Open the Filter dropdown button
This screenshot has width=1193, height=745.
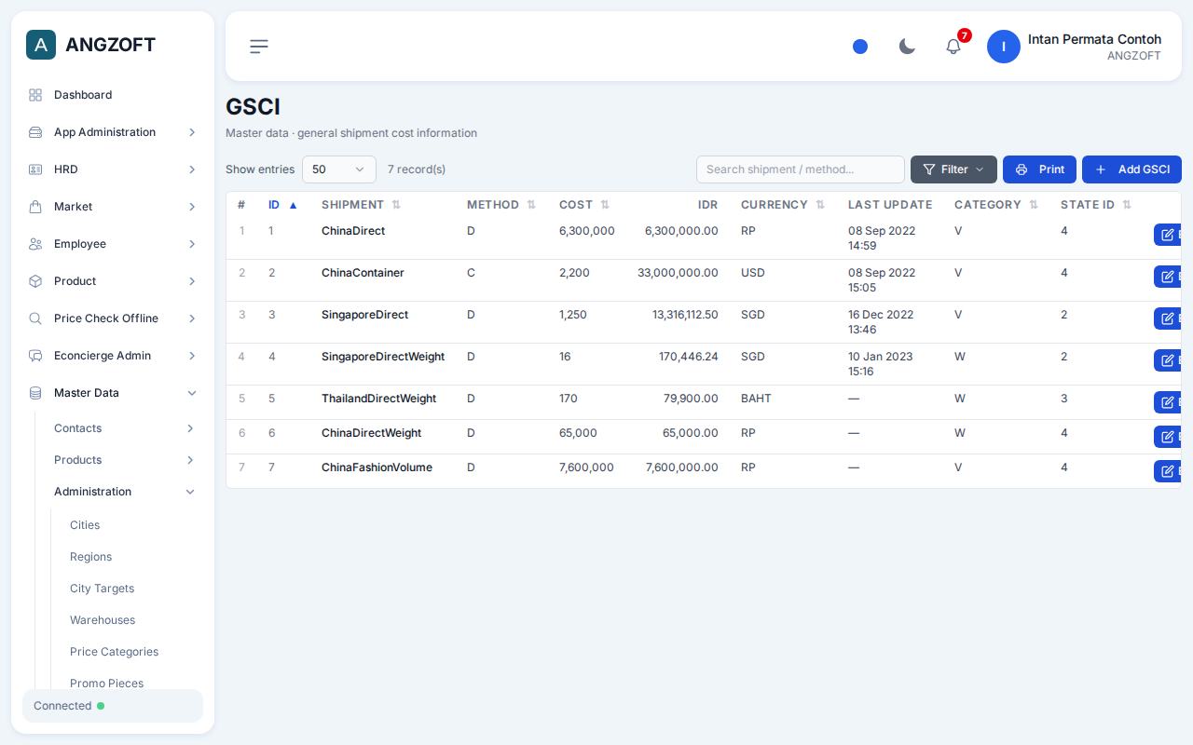[x=953, y=169]
